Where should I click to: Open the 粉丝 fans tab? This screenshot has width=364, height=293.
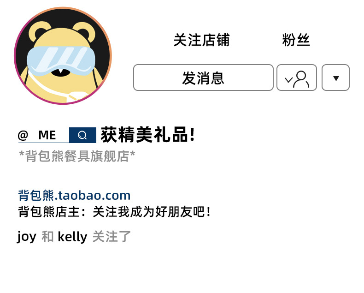click(x=296, y=40)
